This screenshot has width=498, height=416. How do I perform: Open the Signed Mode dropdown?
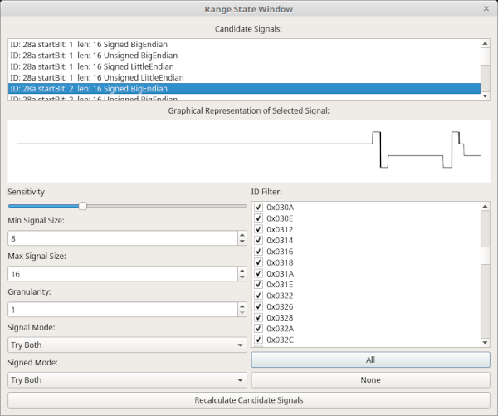(x=127, y=380)
